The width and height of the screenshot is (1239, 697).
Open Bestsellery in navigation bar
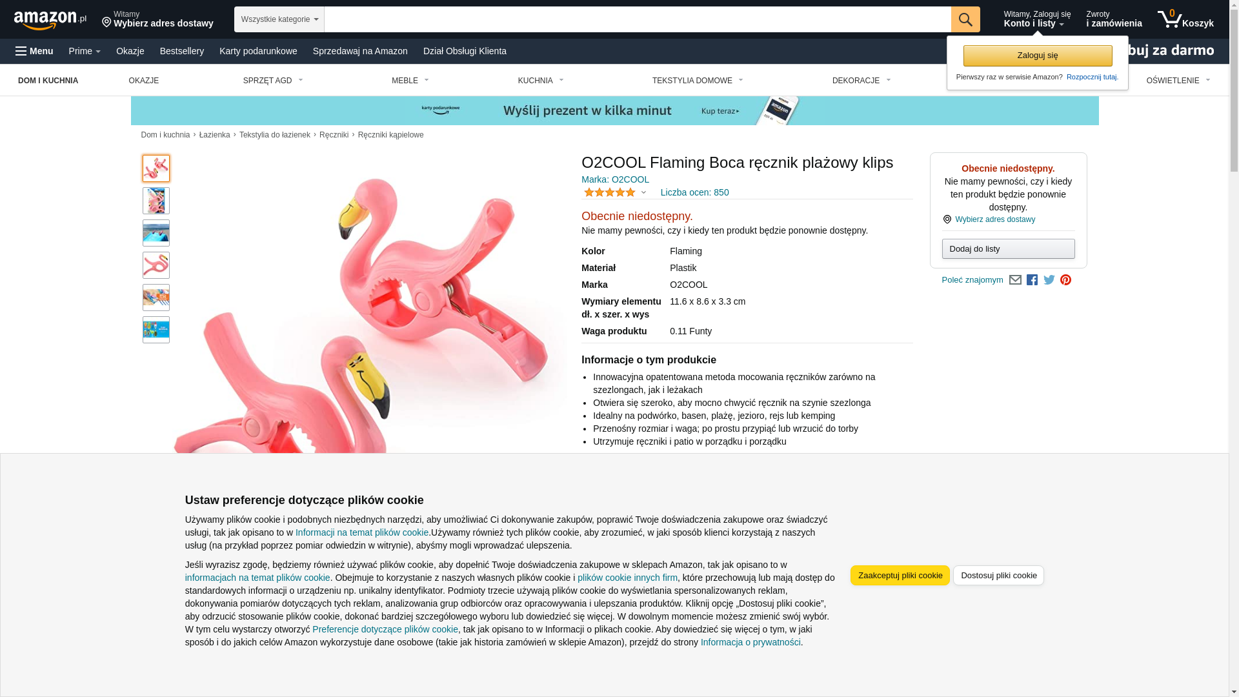(x=182, y=51)
